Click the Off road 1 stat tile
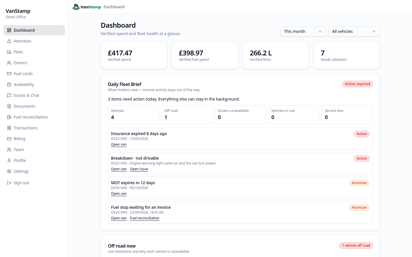Screen dimensions: 412x257 coord(187,115)
